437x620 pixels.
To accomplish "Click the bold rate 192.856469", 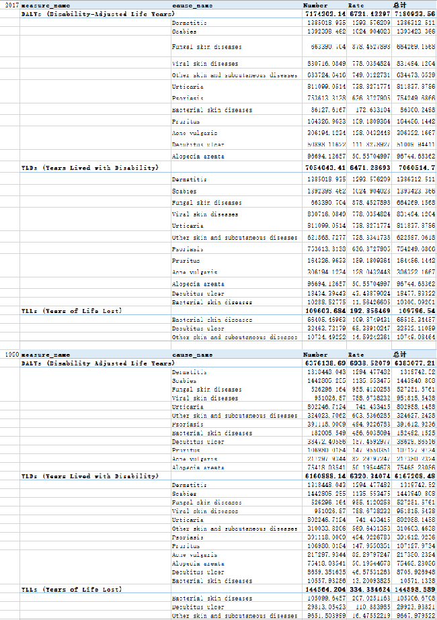I will [370, 311].
